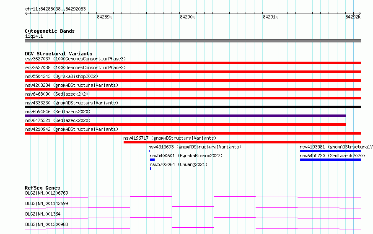Select the red bar under nsv6475321
This screenshot has width=373, height=234.
pyautogui.click(x=185, y=125)
